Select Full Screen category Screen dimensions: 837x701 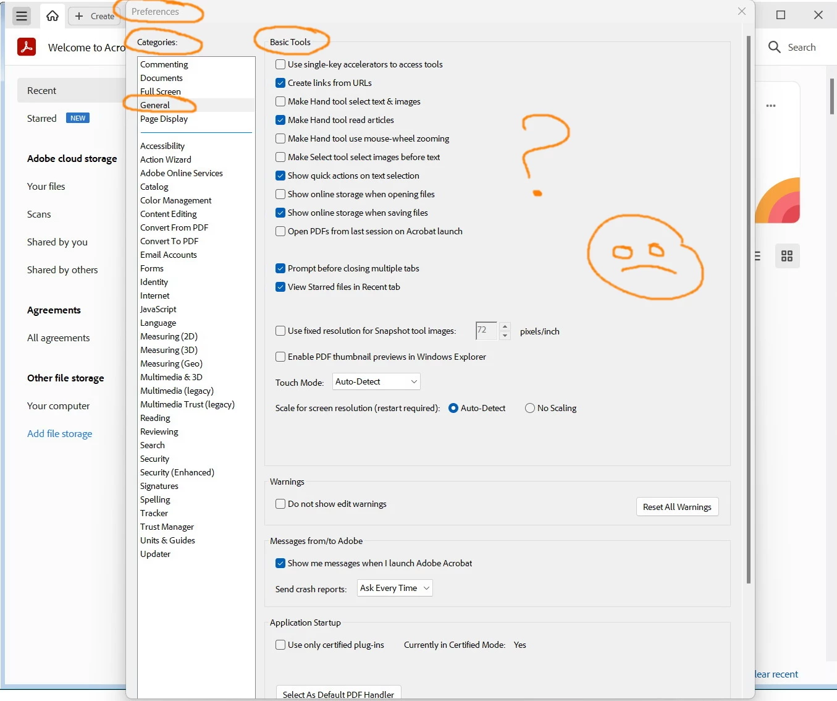tap(161, 91)
